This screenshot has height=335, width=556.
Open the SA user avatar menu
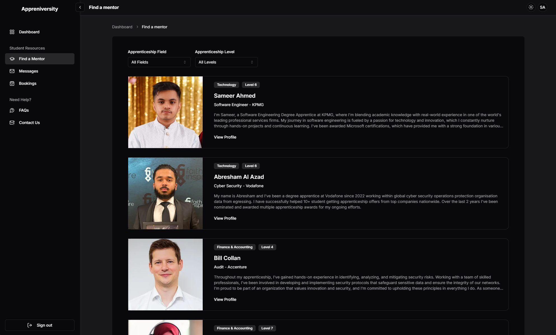[x=543, y=7]
